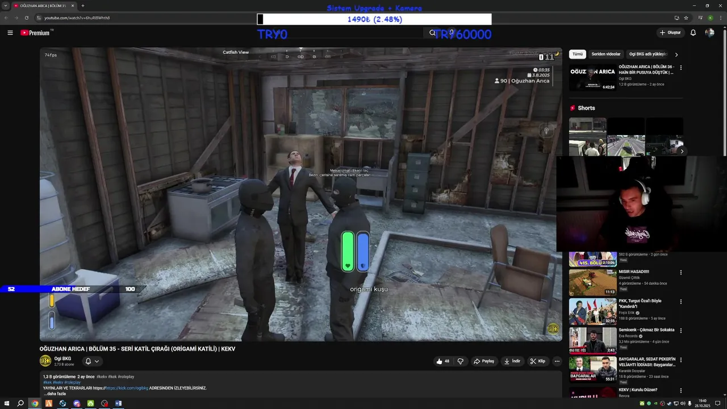Click the video player to pause
Screen dimensions: 727x409
[300, 194]
